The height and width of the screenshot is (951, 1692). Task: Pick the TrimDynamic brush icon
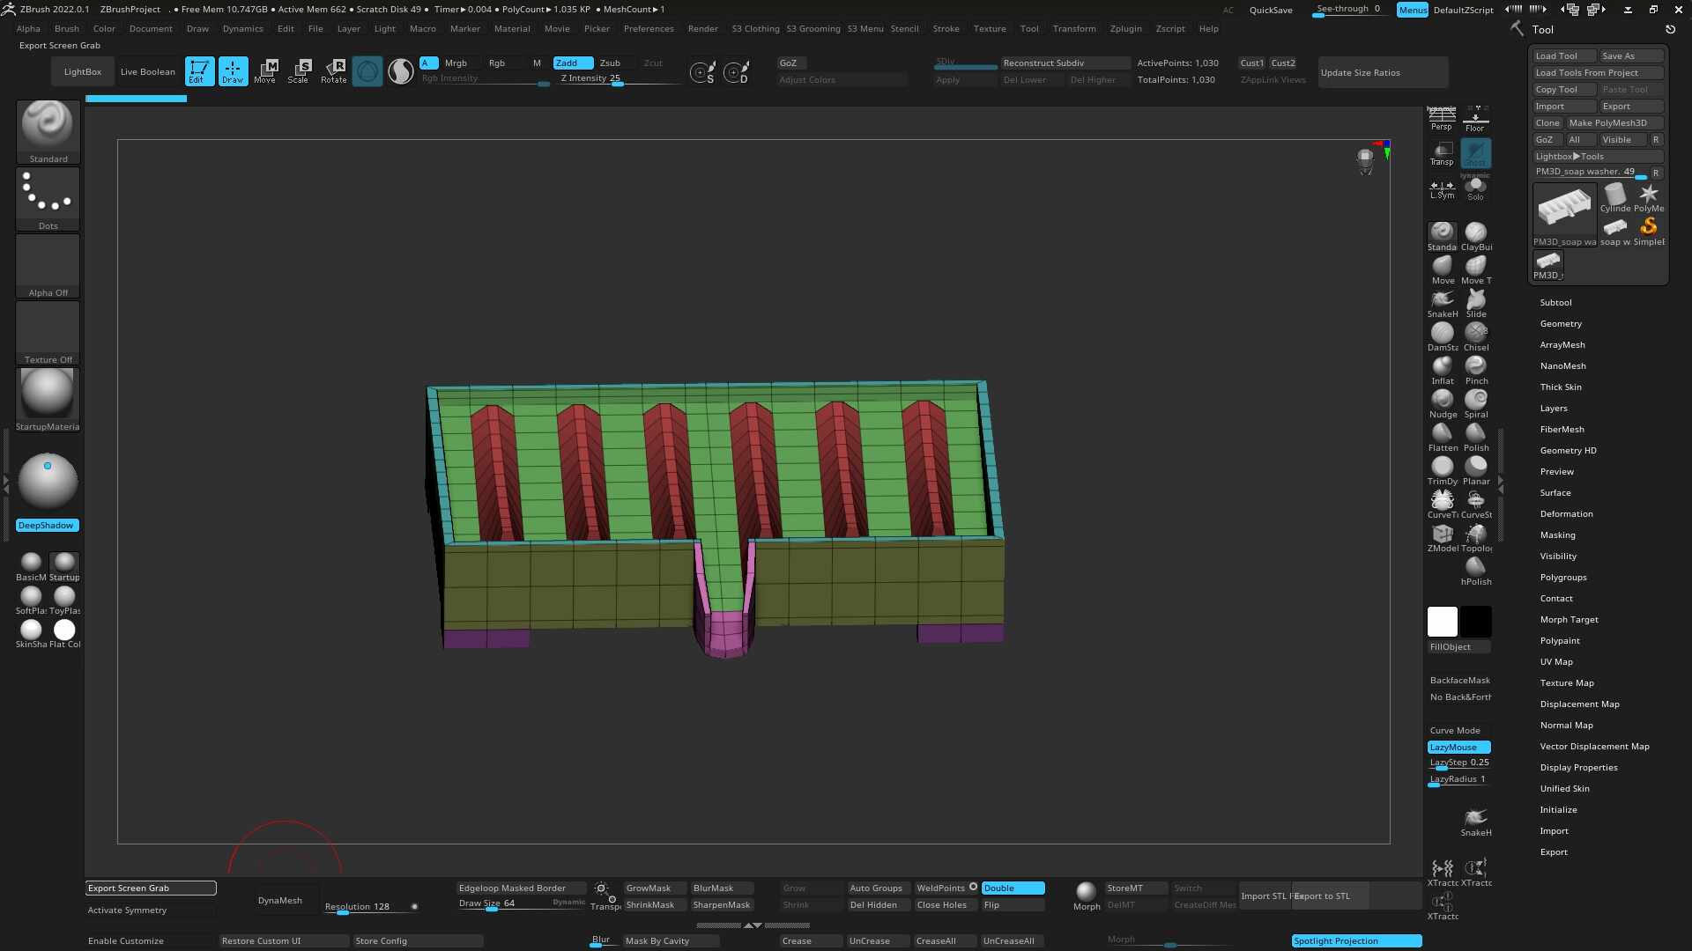1443,470
